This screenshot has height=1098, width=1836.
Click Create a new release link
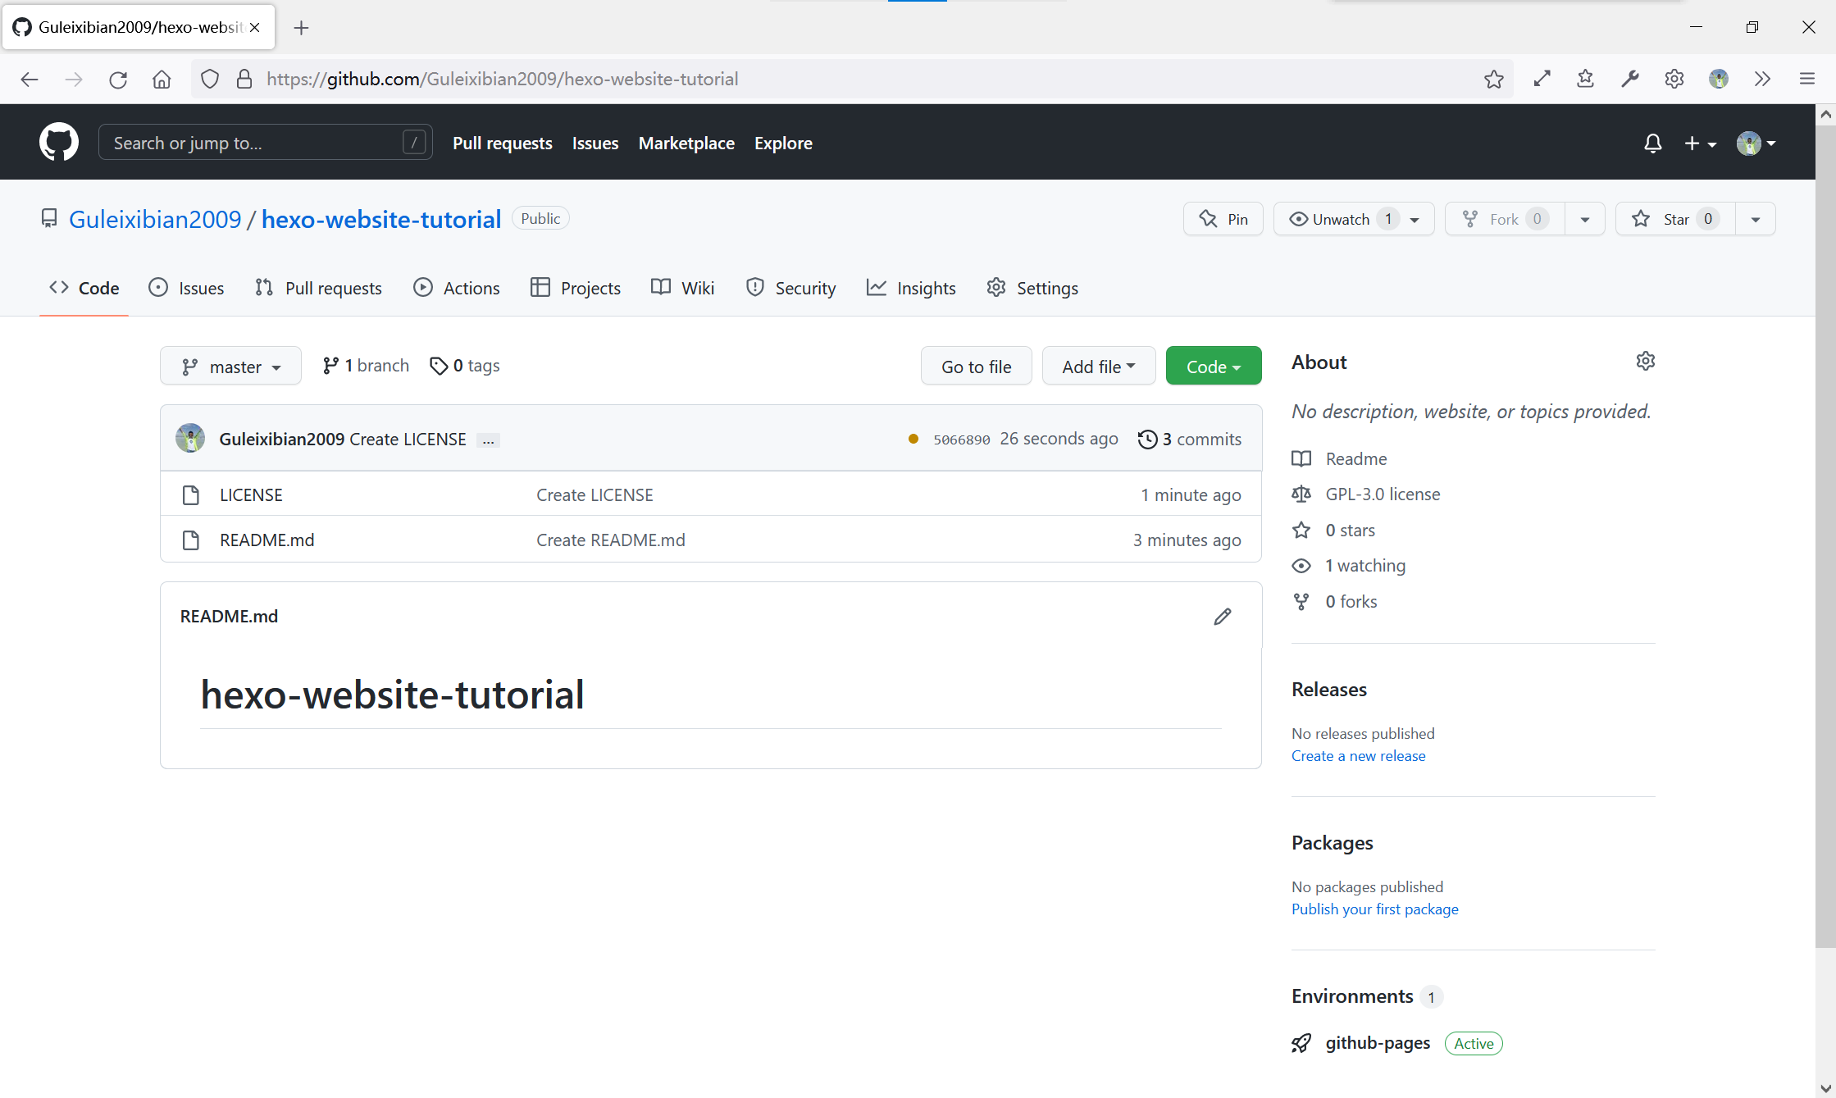click(x=1358, y=756)
